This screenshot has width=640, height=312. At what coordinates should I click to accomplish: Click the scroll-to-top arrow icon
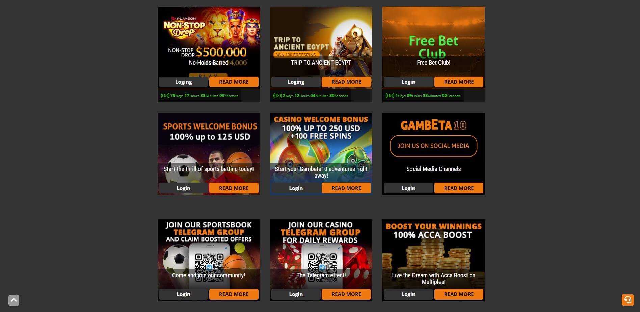pos(14,300)
